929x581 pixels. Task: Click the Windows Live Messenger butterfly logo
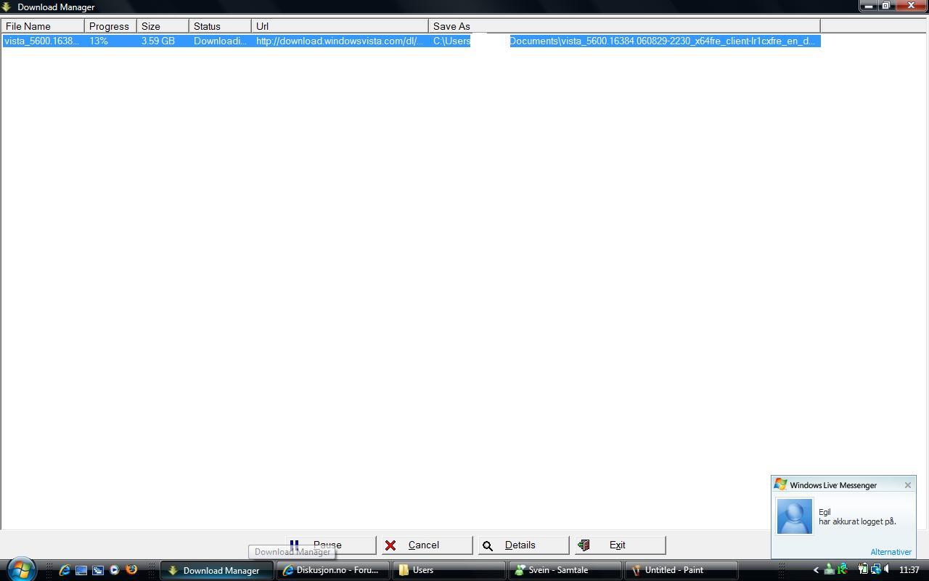point(781,484)
